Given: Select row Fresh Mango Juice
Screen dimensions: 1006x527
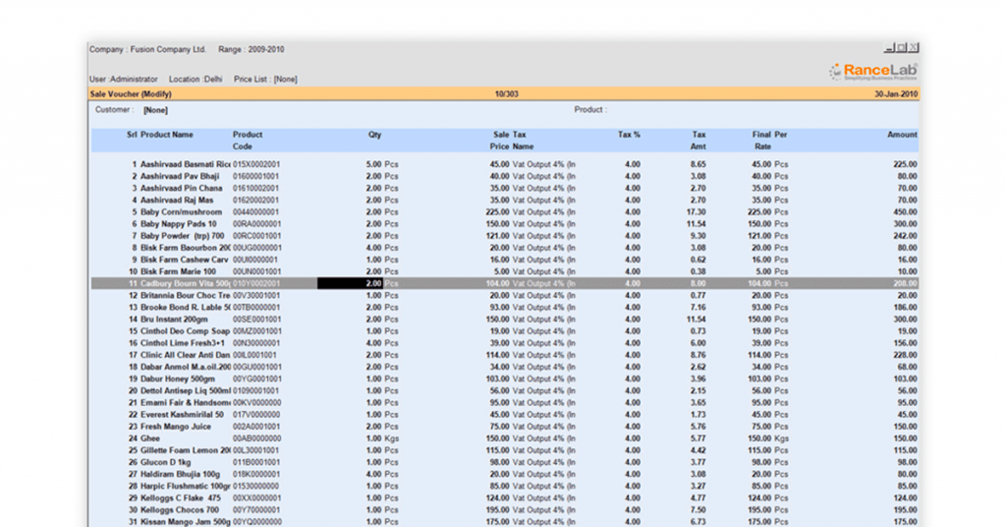Looking at the screenshot, I should [x=505, y=427].
